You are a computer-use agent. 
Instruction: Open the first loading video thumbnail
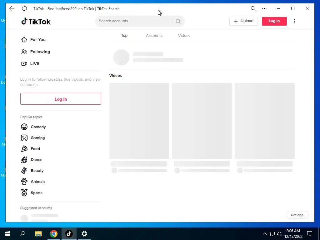tap(139, 121)
